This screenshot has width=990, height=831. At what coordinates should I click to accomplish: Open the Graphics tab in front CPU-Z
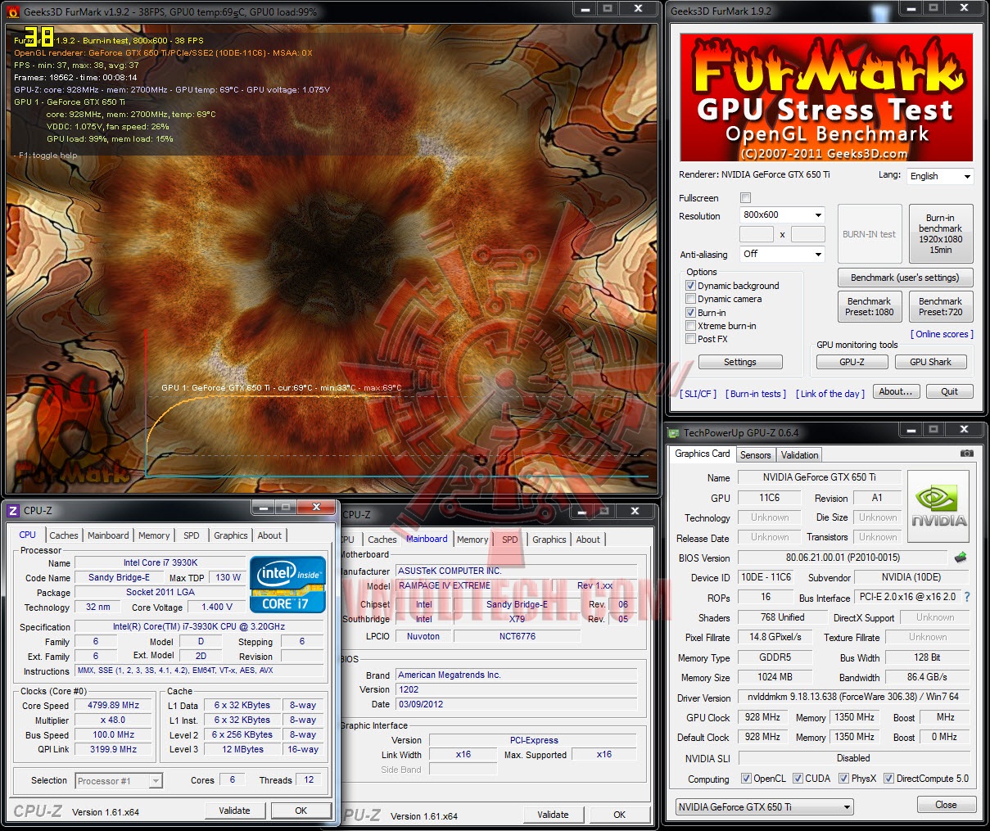click(x=231, y=535)
